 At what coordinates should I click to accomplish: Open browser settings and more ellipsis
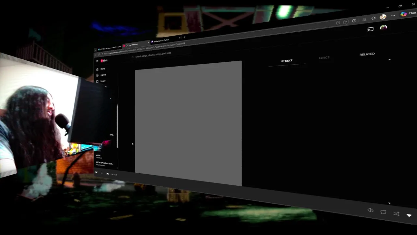point(393,15)
